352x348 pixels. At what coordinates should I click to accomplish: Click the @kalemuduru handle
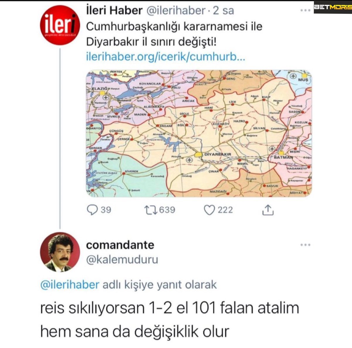122,259
